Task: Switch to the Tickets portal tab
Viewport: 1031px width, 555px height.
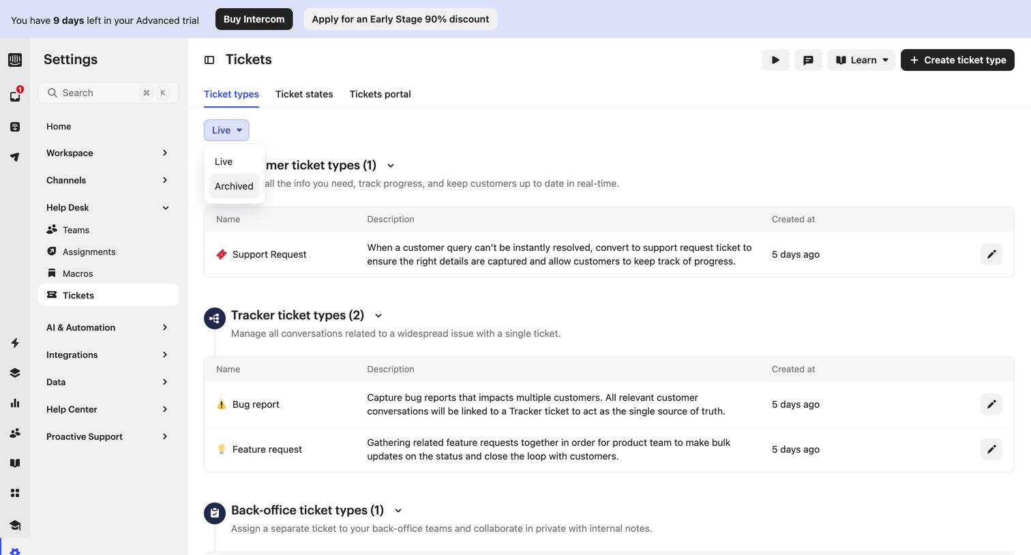Action: pos(380,94)
